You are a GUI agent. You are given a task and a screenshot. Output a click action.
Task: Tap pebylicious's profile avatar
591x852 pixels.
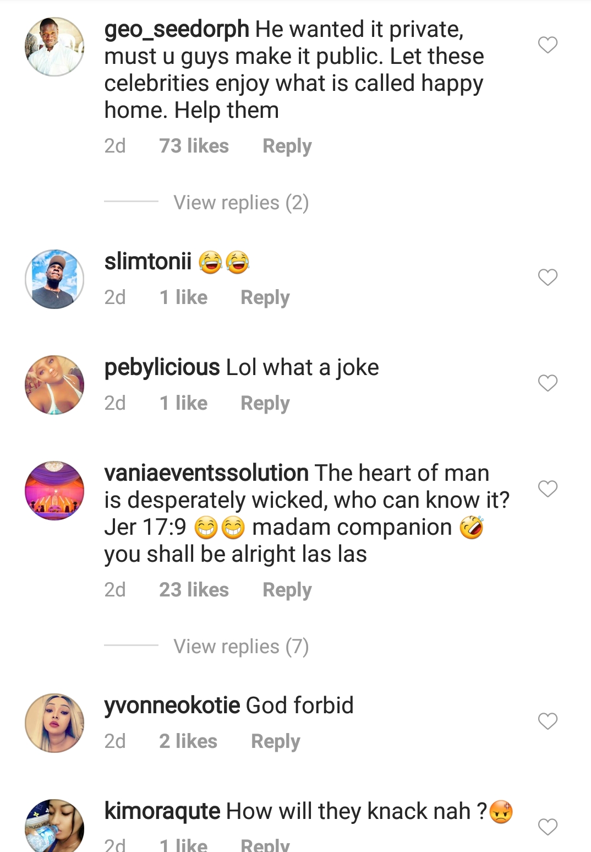coord(54,385)
